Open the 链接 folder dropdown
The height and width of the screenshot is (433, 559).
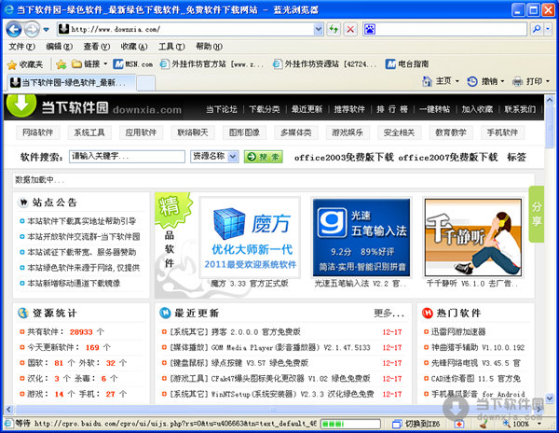(89, 64)
